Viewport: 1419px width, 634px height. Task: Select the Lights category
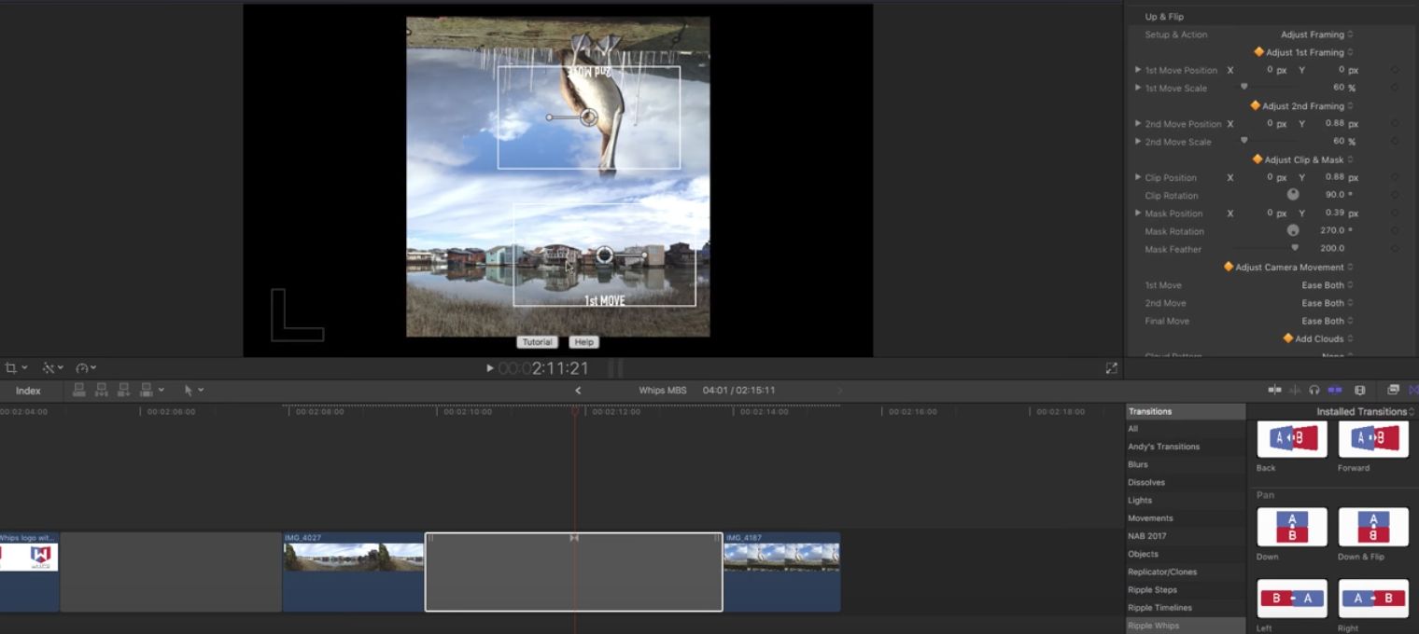1186,501
